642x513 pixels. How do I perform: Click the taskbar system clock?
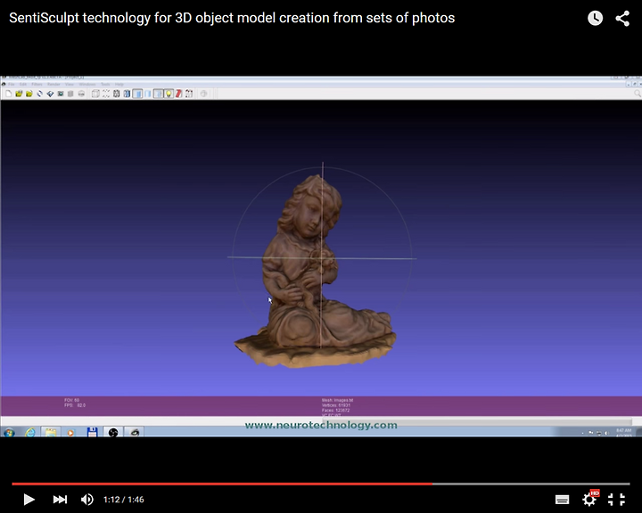coord(623,433)
